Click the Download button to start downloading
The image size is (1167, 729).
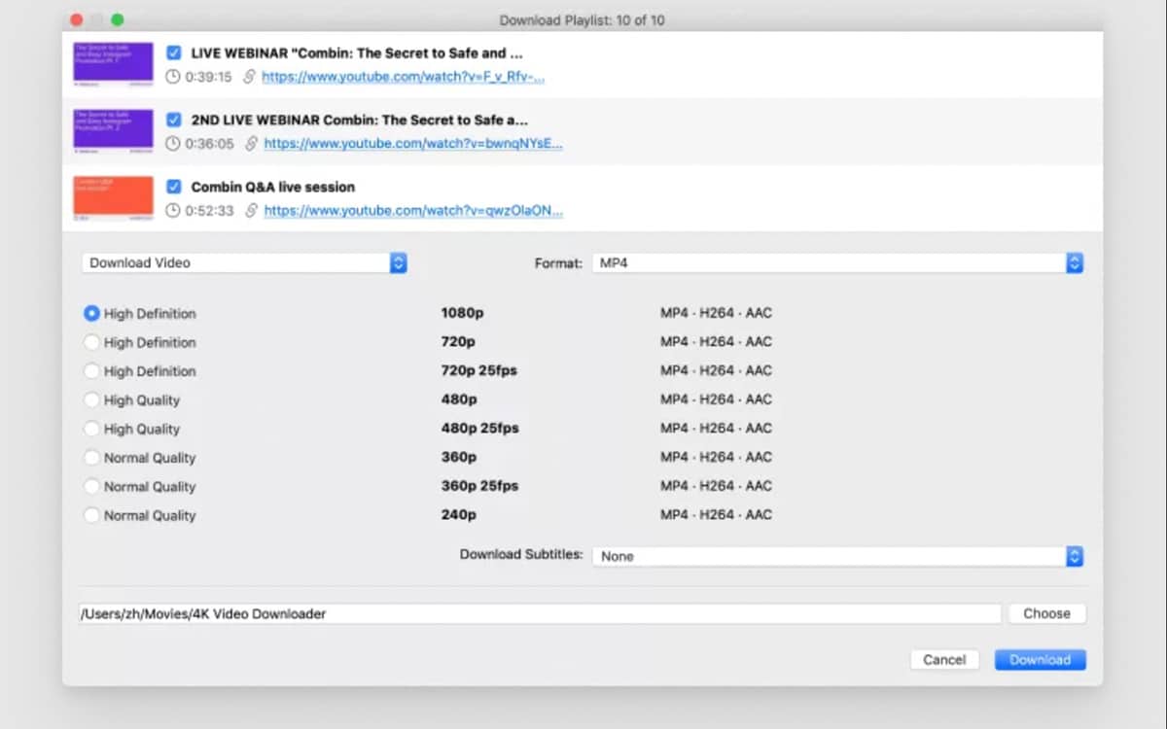coord(1040,659)
